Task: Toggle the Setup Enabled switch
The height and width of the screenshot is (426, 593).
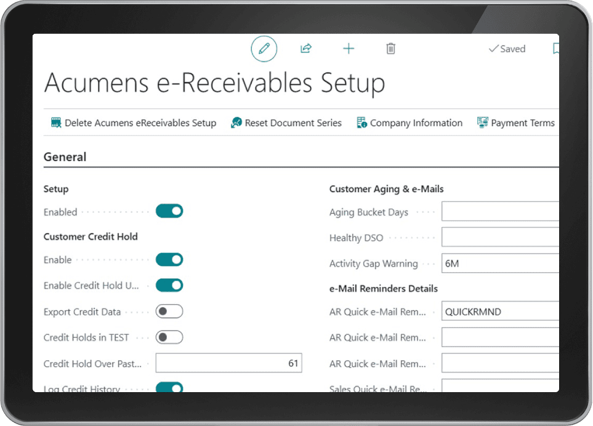Action: tap(169, 211)
